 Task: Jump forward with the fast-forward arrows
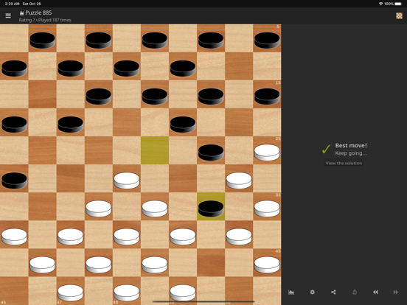[x=396, y=292]
